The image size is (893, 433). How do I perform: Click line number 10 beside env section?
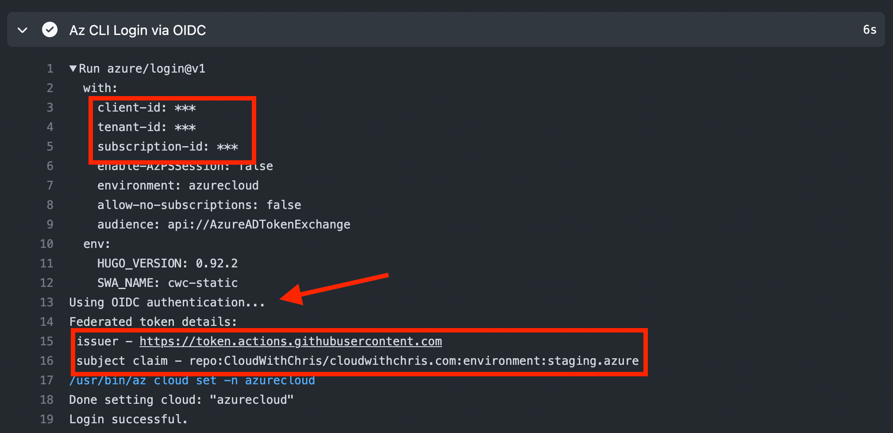tap(46, 244)
